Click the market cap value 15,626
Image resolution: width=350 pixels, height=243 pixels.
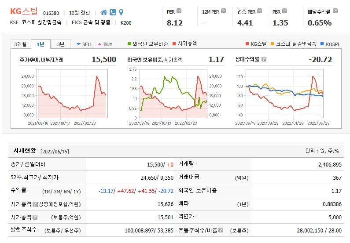coord(166,204)
